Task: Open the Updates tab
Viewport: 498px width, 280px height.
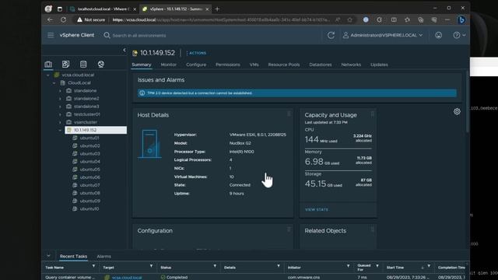Action: (379, 65)
